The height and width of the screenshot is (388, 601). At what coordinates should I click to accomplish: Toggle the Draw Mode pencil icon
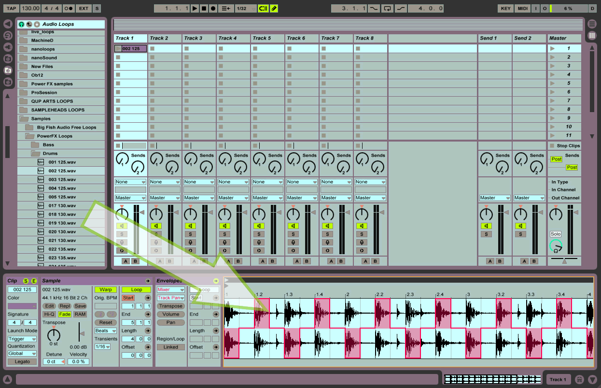274,8
